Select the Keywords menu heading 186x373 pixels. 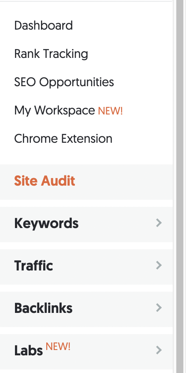tap(46, 224)
